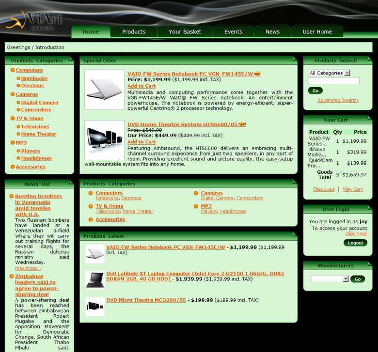Open Players sidebar category

point(31,151)
